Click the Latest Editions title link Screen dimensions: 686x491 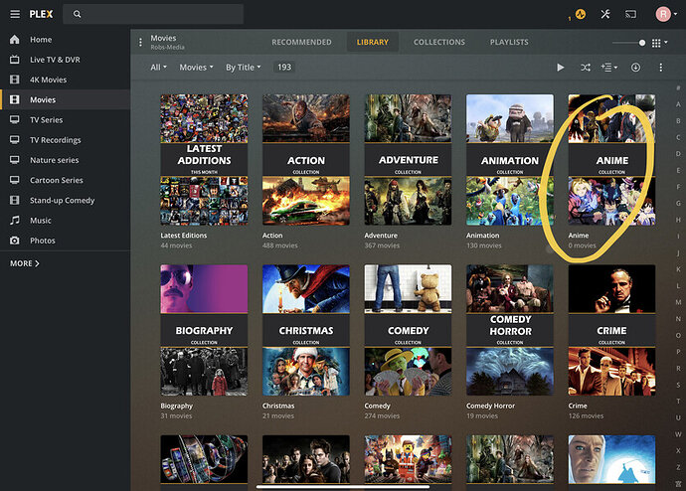click(x=183, y=236)
